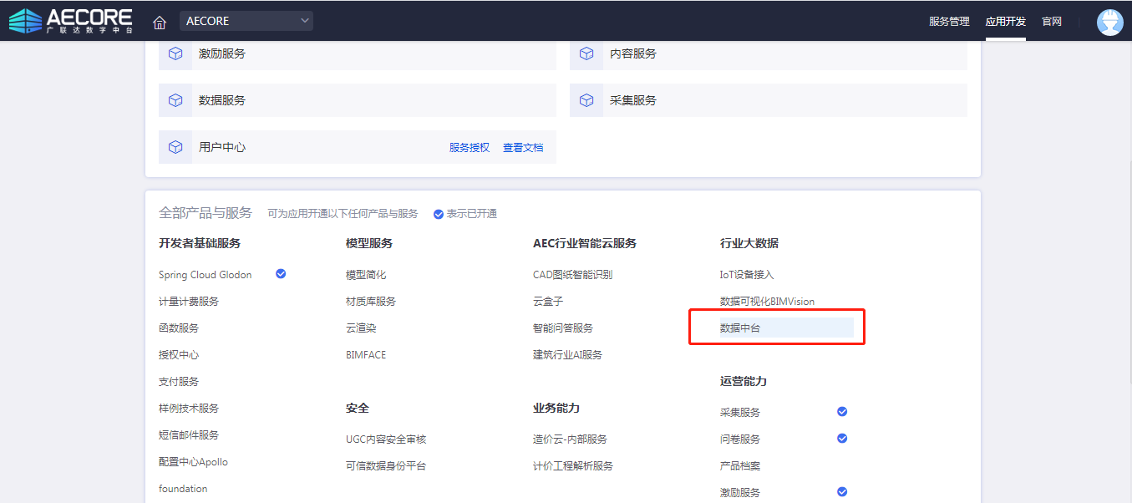Click the AECORE logo in header
This screenshot has height=503, width=1132.
[71, 21]
